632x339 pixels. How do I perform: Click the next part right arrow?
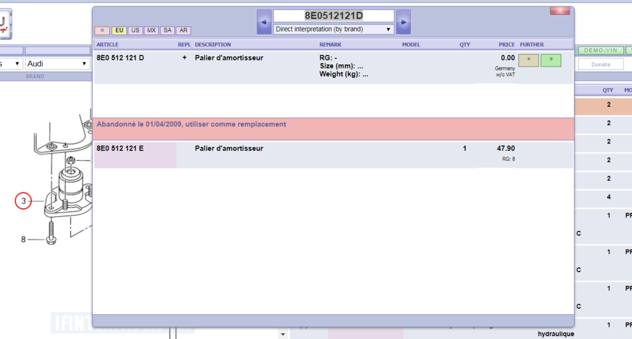coord(403,22)
